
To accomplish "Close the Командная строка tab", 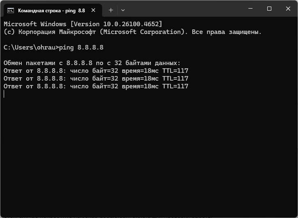I will 94,10.
